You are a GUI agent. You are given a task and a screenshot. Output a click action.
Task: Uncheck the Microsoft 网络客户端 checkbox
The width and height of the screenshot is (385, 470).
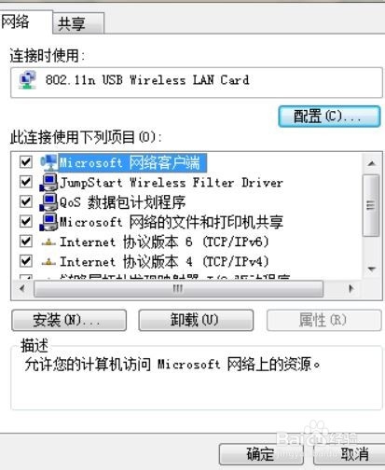point(26,162)
